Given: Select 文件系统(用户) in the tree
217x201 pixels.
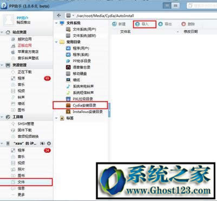Looking at the screenshot, I should coord(84,29).
